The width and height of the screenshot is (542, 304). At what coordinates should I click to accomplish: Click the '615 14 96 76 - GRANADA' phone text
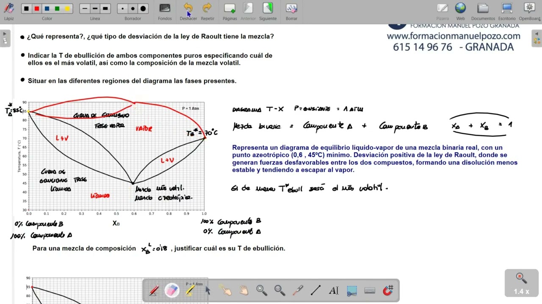pos(453,47)
